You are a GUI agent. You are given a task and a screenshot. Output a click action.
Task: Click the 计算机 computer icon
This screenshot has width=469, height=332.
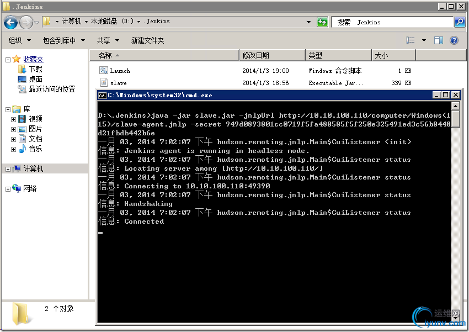pyautogui.click(x=17, y=168)
